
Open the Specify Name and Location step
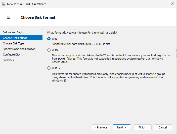pos(19,49)
